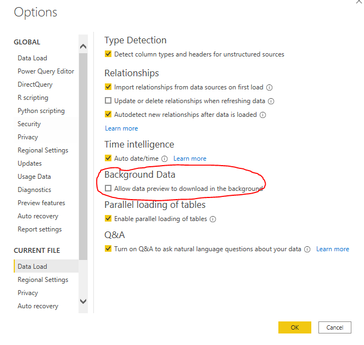Open Current File Auto recovery
This screenshot has width=364, height=345.
pos(38,306)
